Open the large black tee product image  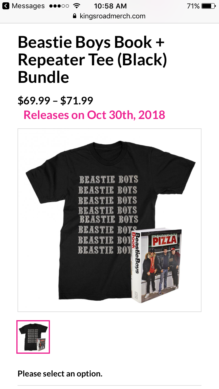click(x=109, y=220)
